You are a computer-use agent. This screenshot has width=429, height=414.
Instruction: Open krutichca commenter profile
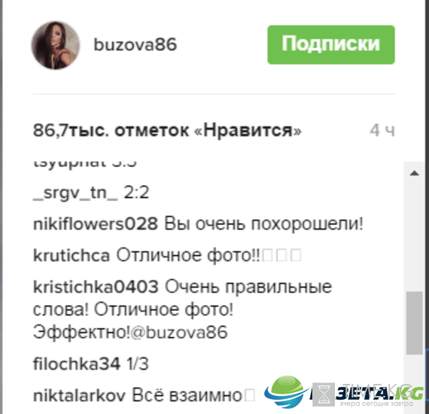(71, 255)
